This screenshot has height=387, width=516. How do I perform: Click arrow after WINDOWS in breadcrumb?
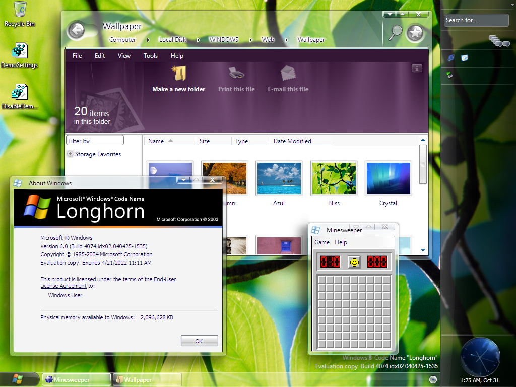coord(251,40)
